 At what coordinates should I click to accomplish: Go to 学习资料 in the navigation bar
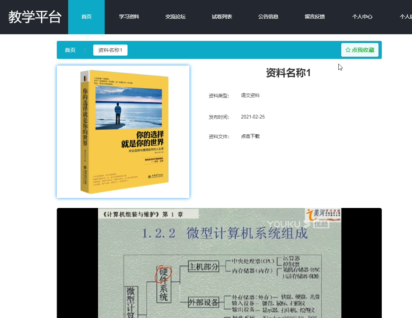[x=129, y=17]
